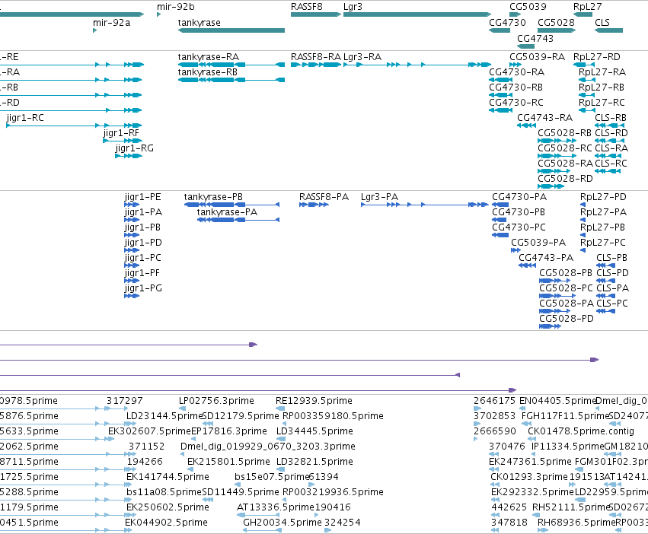Viewport: 648px width, 534px height.
Task: Select the GH20034.5prime EST label
Action: tap(282, 522)
